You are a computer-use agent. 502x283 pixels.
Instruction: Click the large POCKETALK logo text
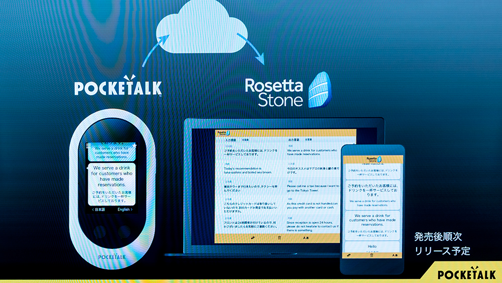coord(118,85)
